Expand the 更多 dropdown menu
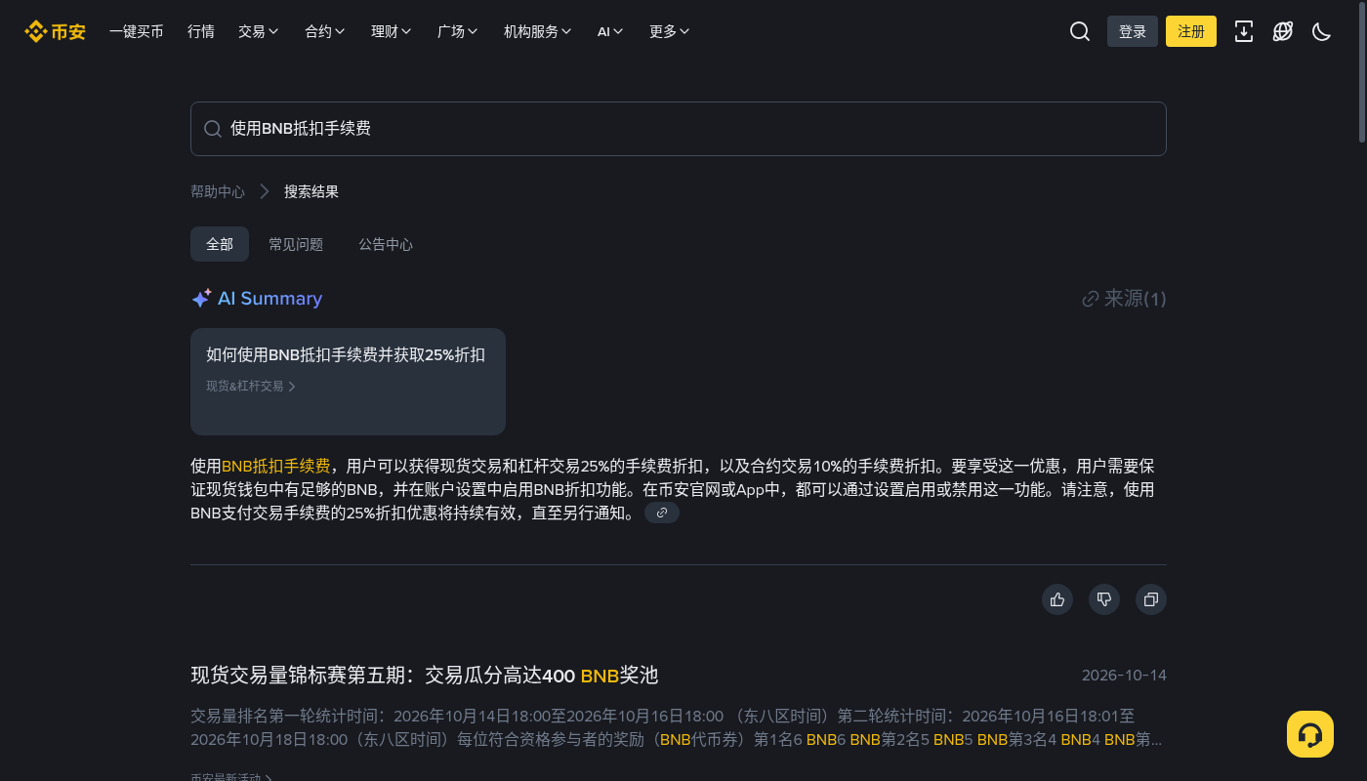The image size is (1367, 781). pos(670,31)
